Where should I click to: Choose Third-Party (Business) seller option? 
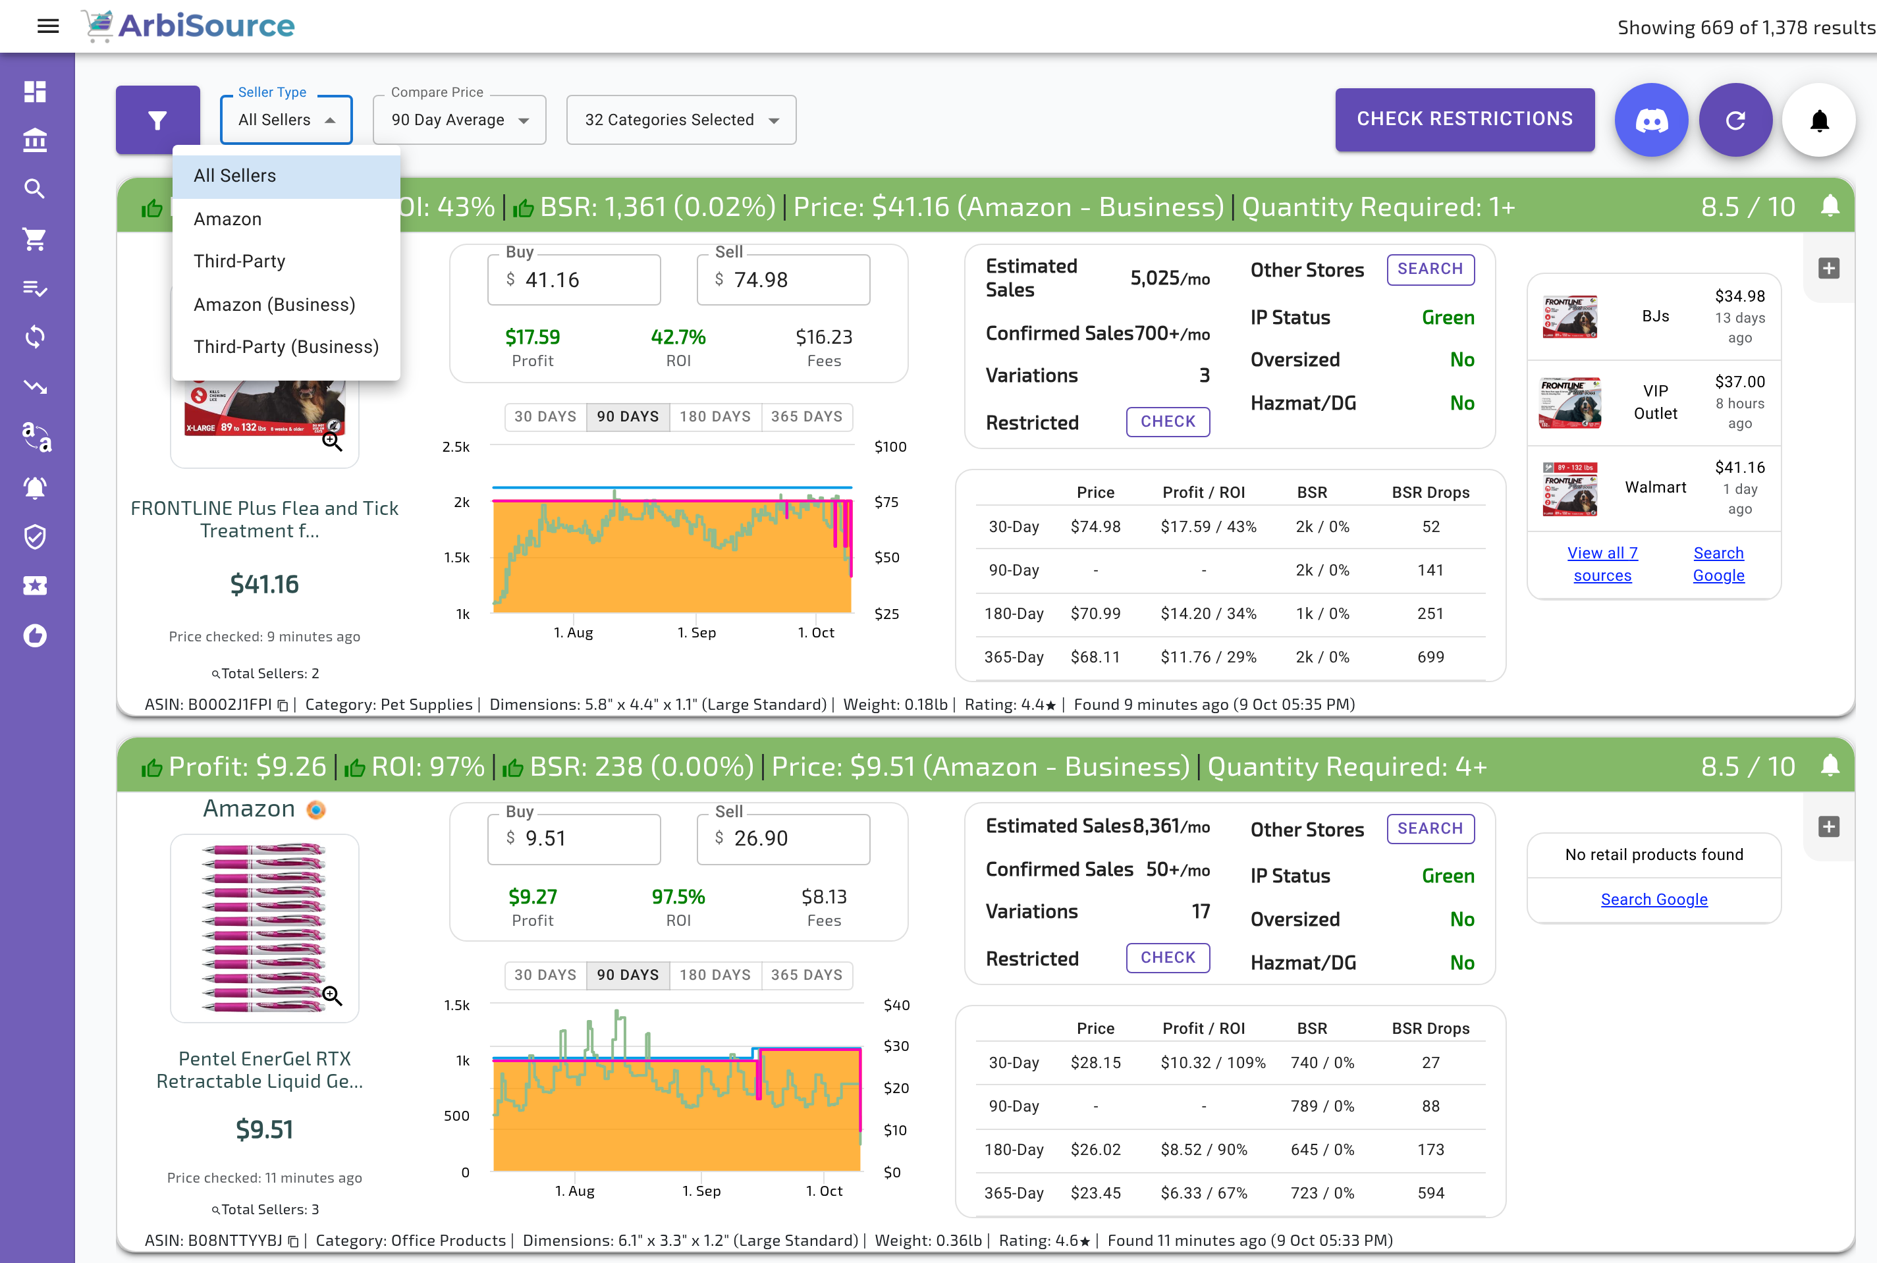coord(286,346)
